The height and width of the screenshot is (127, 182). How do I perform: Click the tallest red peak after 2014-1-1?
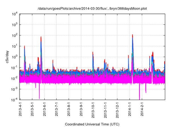[133, 35]
